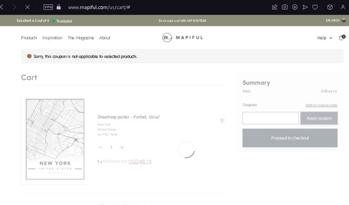Click the New York poster thumbnail
The width and height of the screenshot is (349, 205).
click(55, 139)
